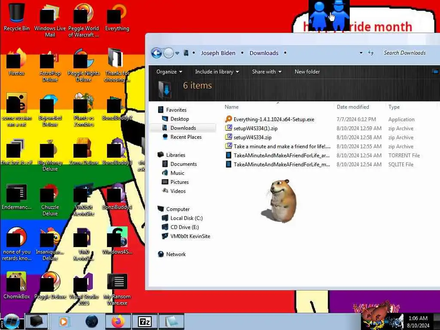Open CD Drive (E:) in sidebar
The height and width of the screenshot is (330, 440).
(180, 227)
